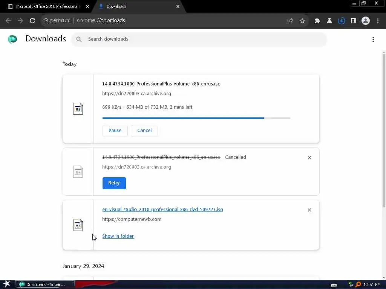Remove Visual Studio ISO entry from list
Image resolution: width=386 pixels, height=289 pixels.
click(x=309, y=210)
